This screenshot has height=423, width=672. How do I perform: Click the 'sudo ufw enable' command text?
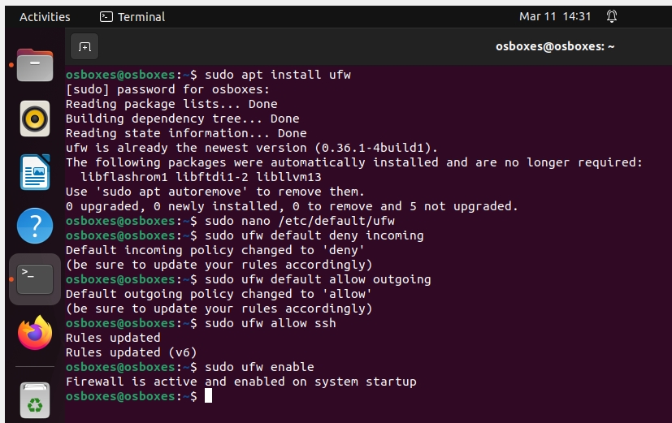(x=259, y=367)
